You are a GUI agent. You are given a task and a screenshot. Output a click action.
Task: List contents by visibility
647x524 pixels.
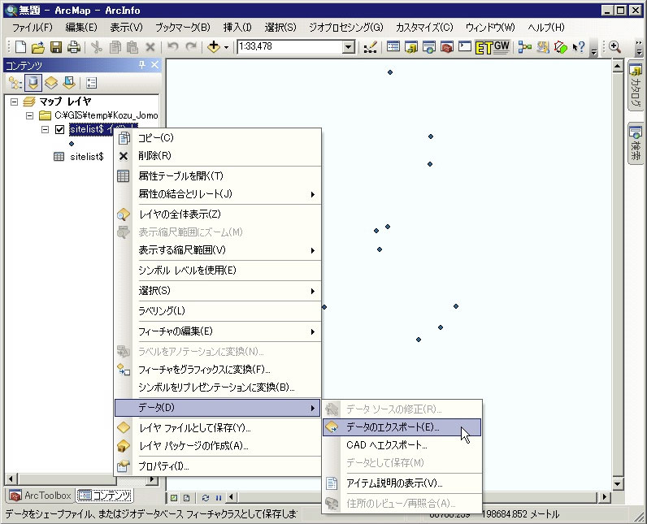click(x=51, y=83)
